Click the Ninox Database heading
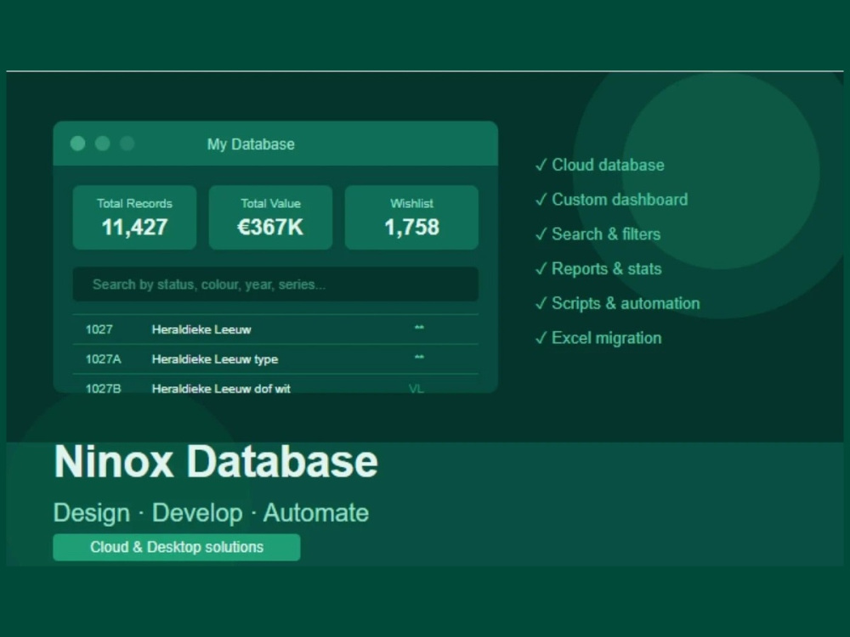 [216, 461]
